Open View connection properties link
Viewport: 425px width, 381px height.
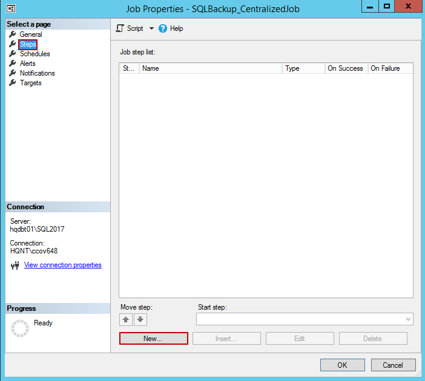(63, 265)
